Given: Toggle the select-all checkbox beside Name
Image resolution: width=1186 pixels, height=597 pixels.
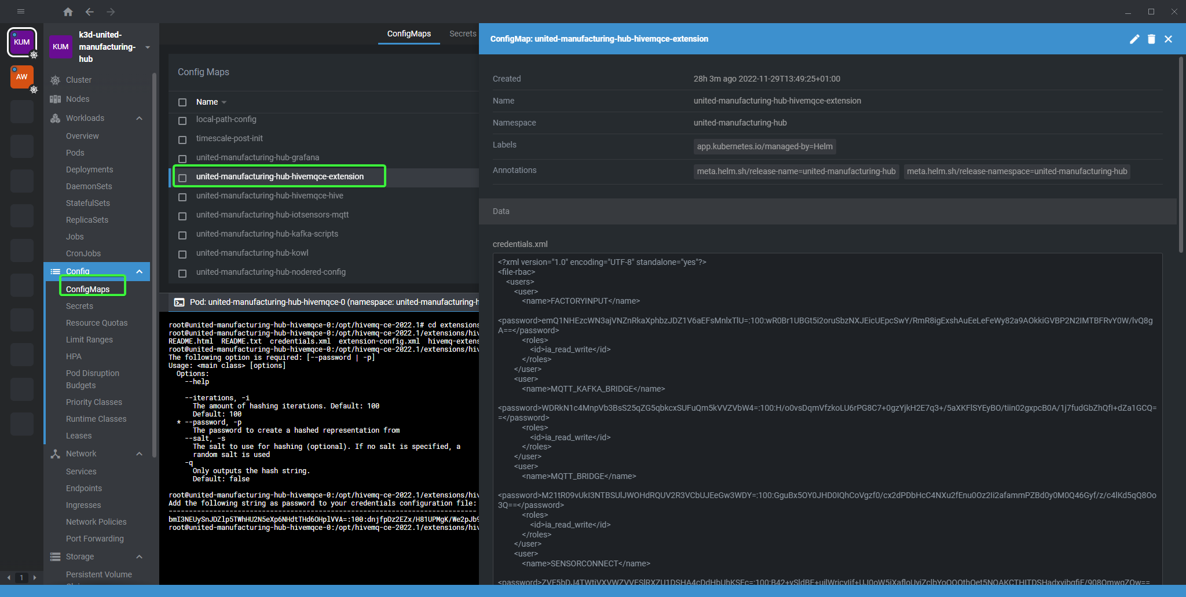Looking at the screenshot, I should coord(182,102).
